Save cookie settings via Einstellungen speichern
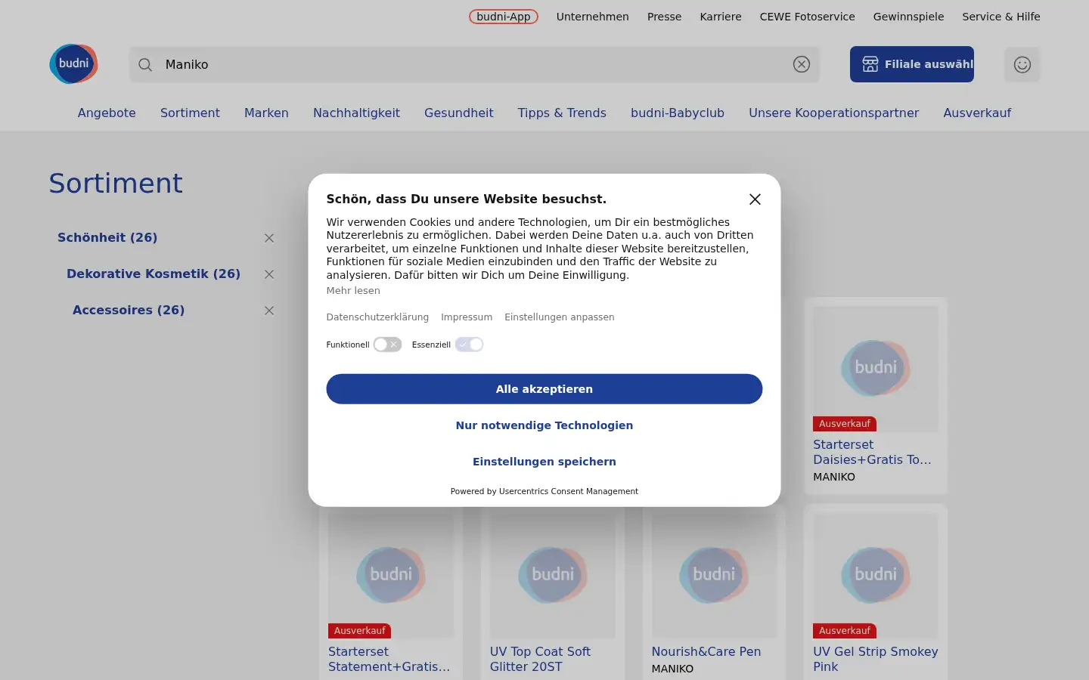1089x680 pixels. [x=544, y=462]
